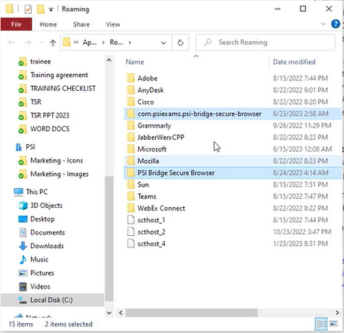
Task: Go back with the Back arrow
Action: pos(12,42)
